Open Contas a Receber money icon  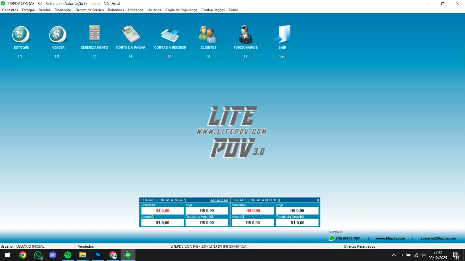(170, 35)
